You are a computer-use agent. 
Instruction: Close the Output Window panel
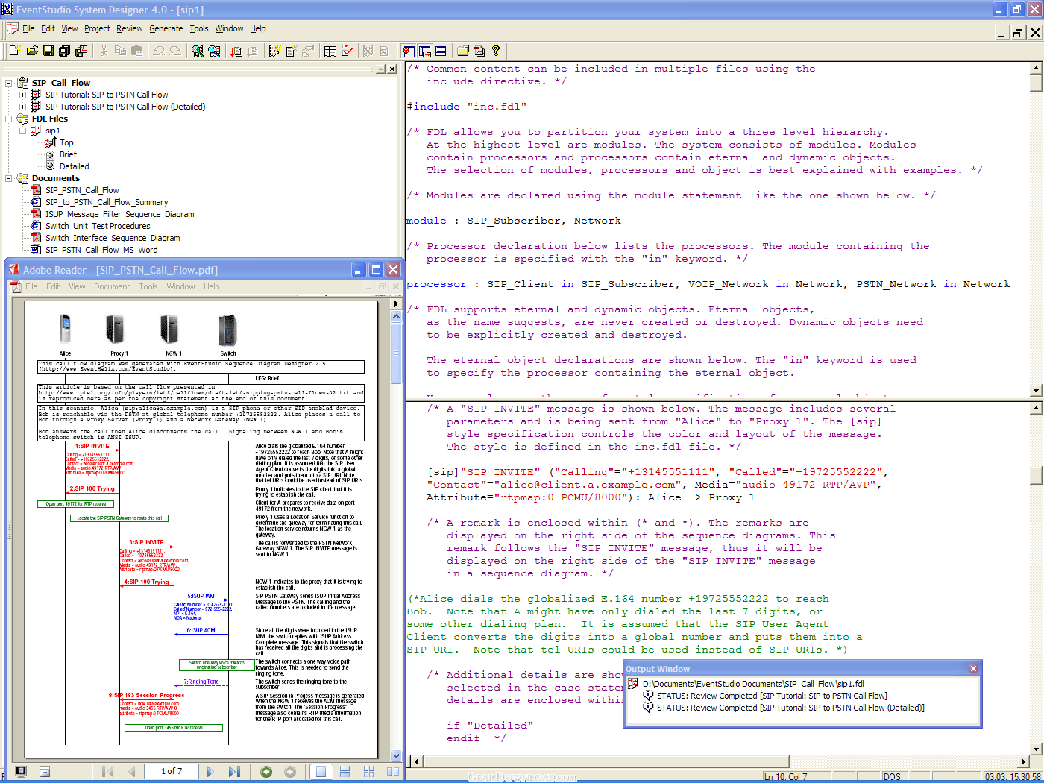pyautogui.click(x=973, y=669)
